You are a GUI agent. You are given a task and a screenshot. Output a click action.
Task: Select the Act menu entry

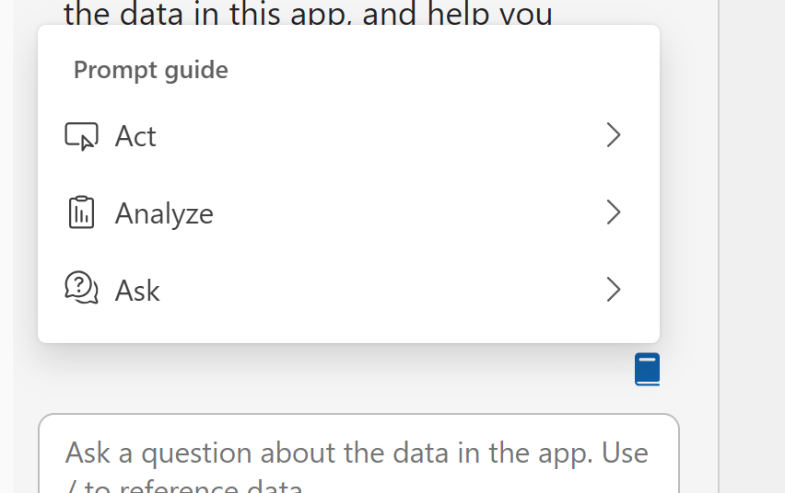(x=135, y=136)
